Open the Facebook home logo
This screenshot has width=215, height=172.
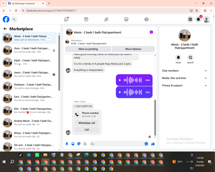coord(6,19)
